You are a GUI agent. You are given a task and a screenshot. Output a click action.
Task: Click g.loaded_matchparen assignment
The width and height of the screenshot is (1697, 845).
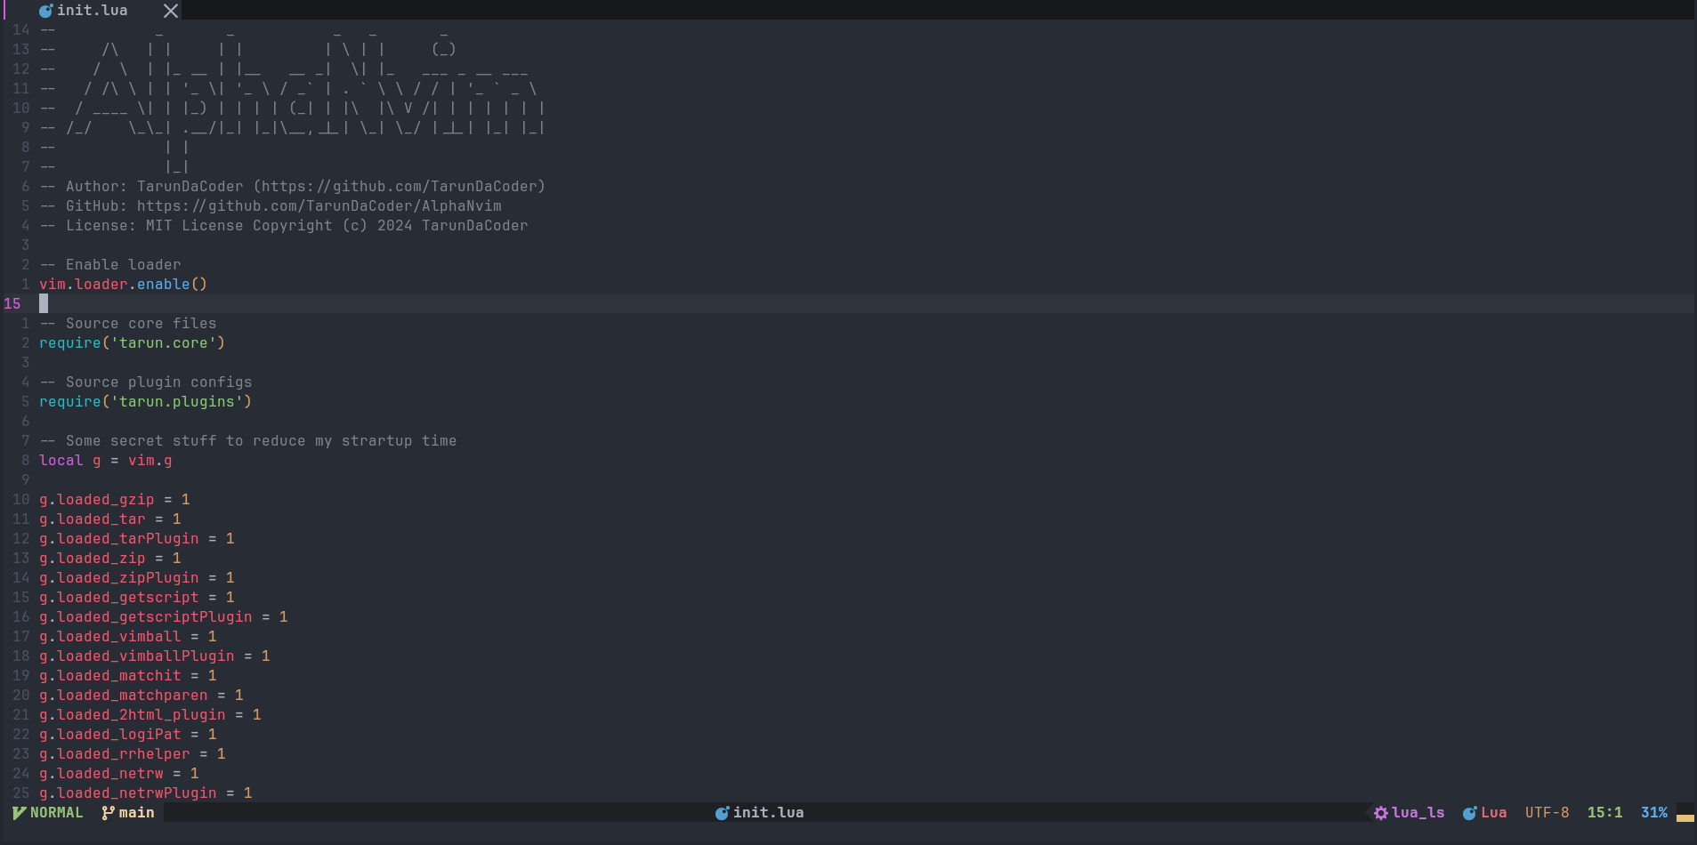pyautogui.click(x=141, y=696)
